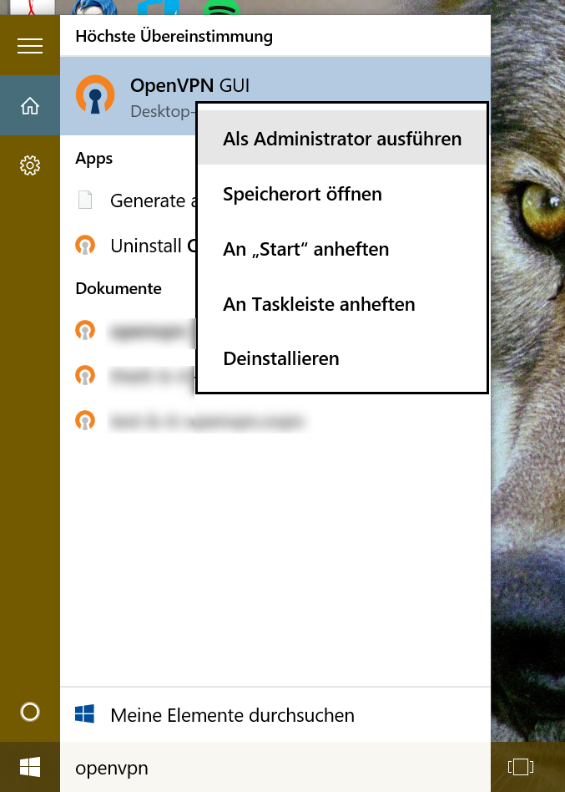This screenshot has height=792, width=565.
Task: Open the settings gear in the sidebar
Action: click(x=30, y=165)
